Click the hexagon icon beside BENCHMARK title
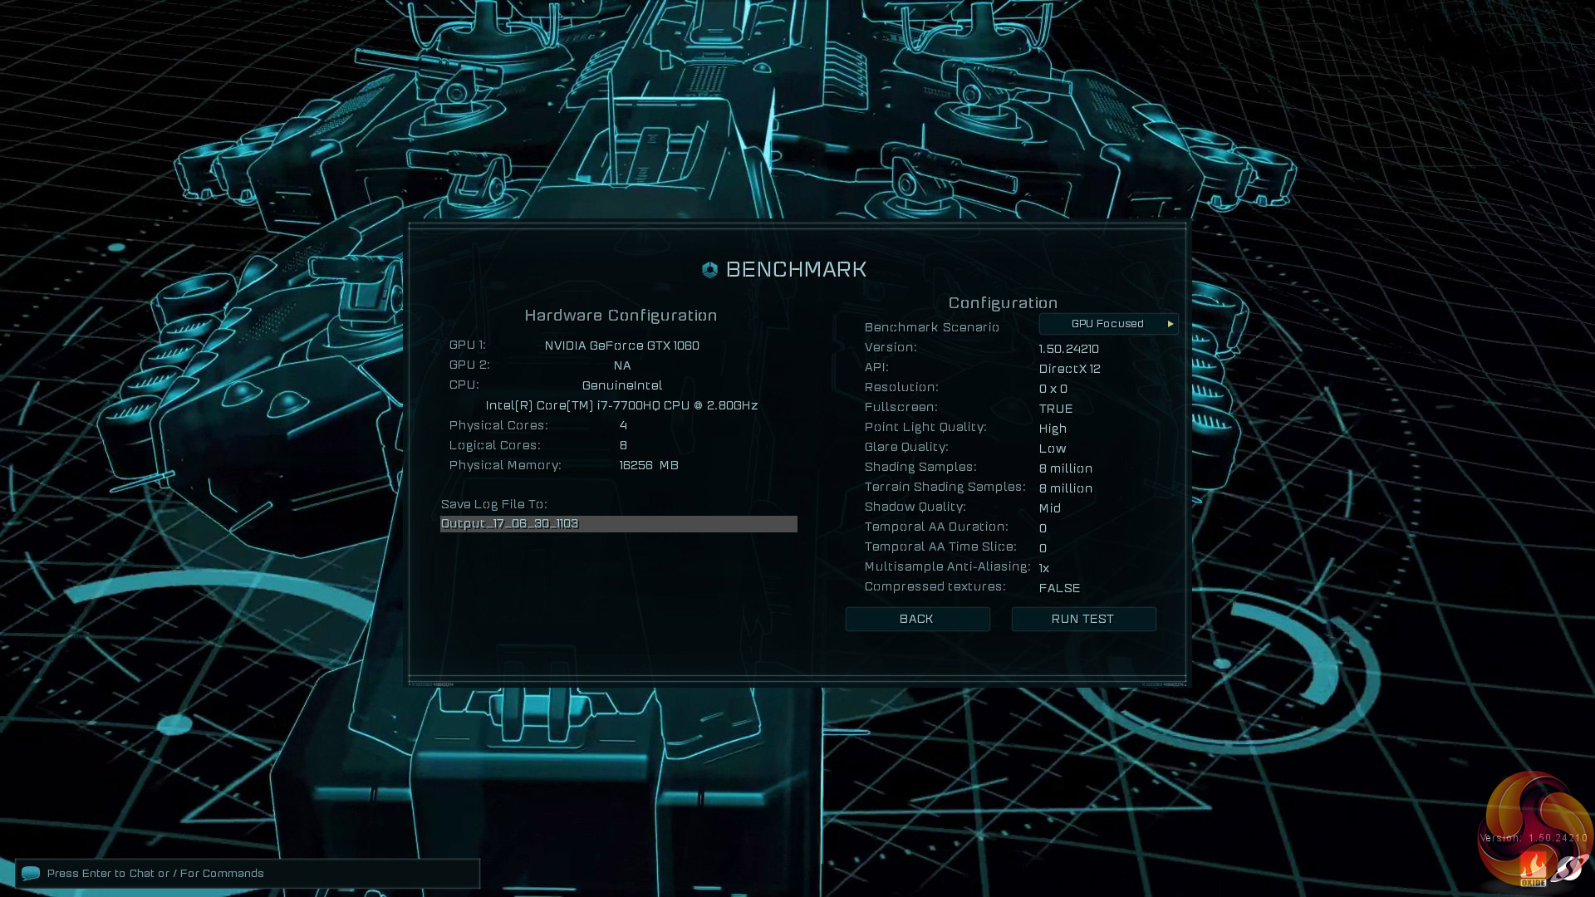 click(x=709, y=270)
